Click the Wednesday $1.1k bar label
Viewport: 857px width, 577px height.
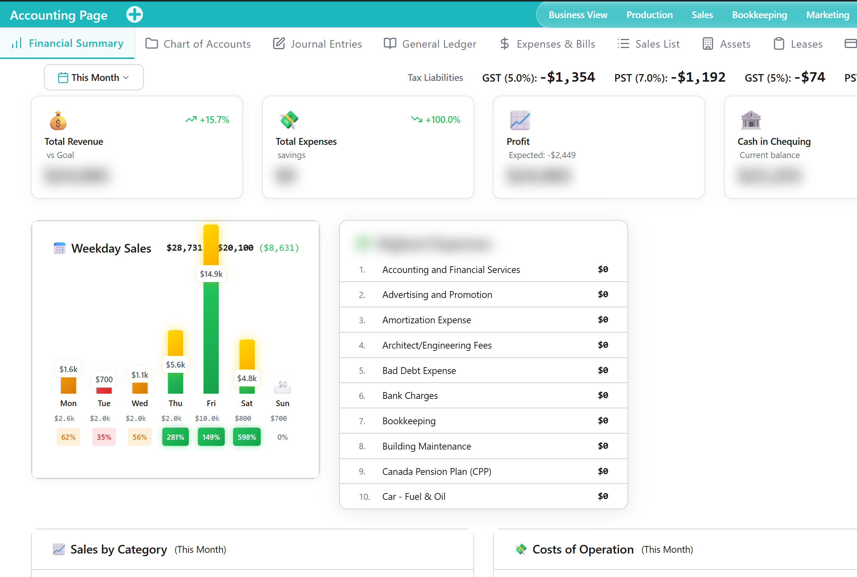140,375
